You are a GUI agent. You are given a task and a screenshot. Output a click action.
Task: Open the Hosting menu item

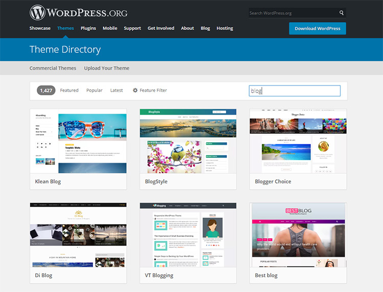pyautogui.click(x=225, y=28)
